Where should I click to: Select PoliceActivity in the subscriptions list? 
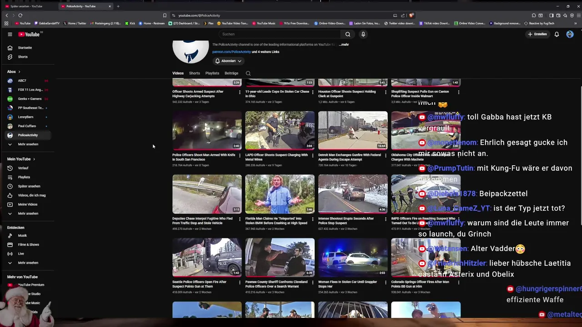point(27,135)
